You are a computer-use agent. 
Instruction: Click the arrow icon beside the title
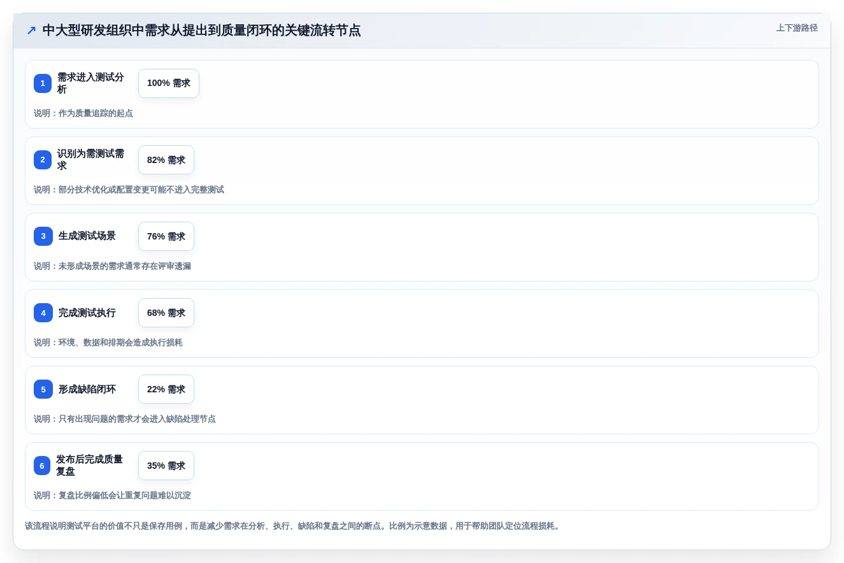(31, 31)
